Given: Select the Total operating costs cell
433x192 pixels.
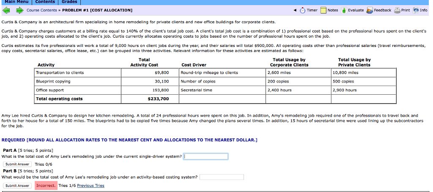Looking at the screenshot, I should pyautogui.click(x=78, y=99).
